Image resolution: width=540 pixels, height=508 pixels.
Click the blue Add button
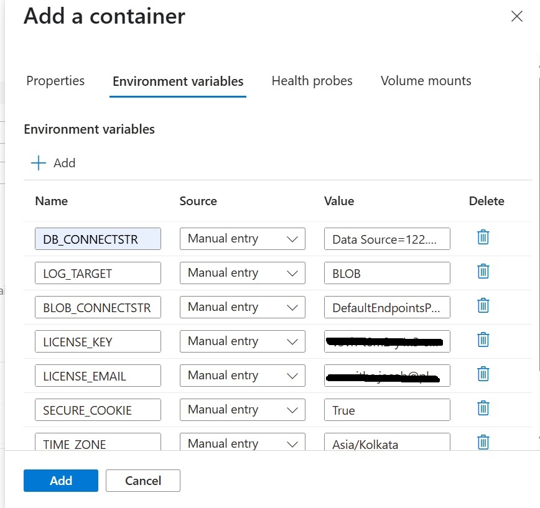pos(60,480)
